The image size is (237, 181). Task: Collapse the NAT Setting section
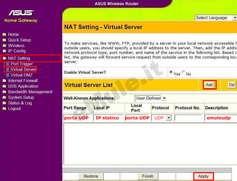tap(19, 58)
